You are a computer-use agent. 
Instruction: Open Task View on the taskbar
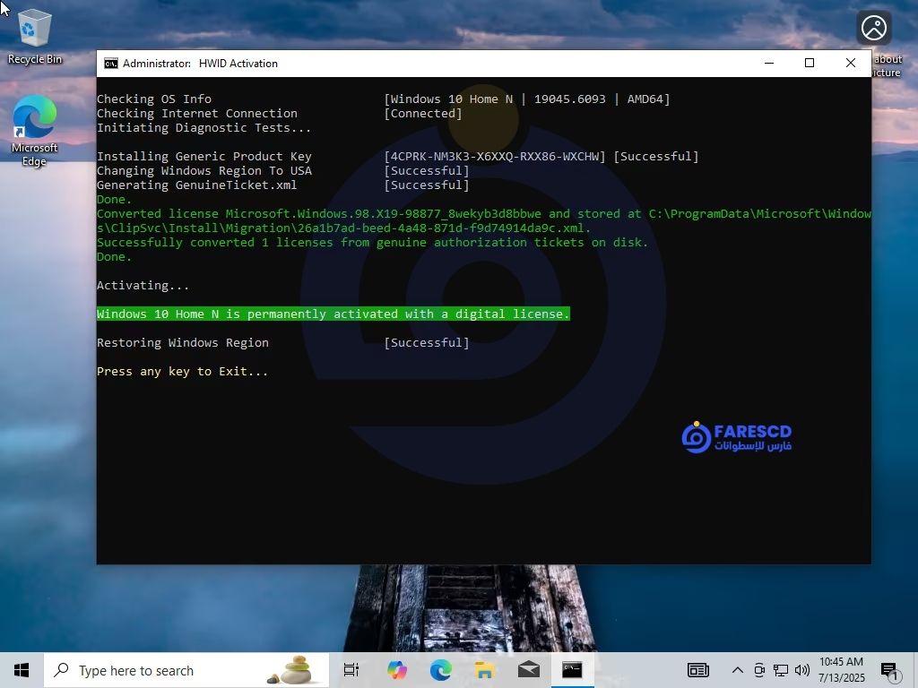[351, 670]
